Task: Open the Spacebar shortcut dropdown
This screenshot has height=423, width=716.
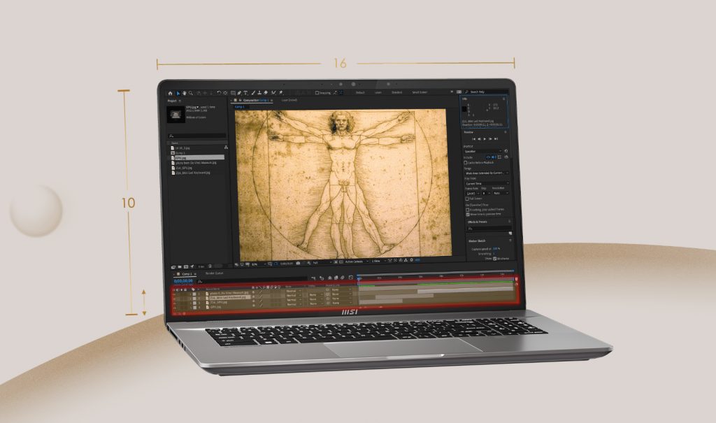Action: click(483, 151)
